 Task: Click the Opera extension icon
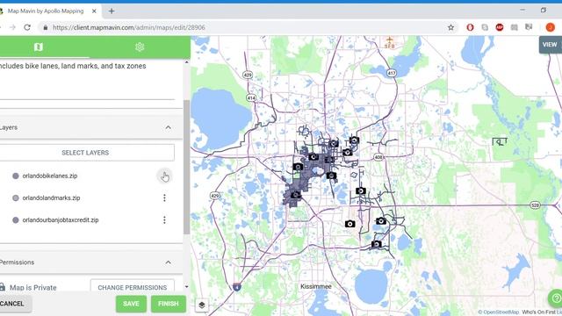(x=470, y=27)
